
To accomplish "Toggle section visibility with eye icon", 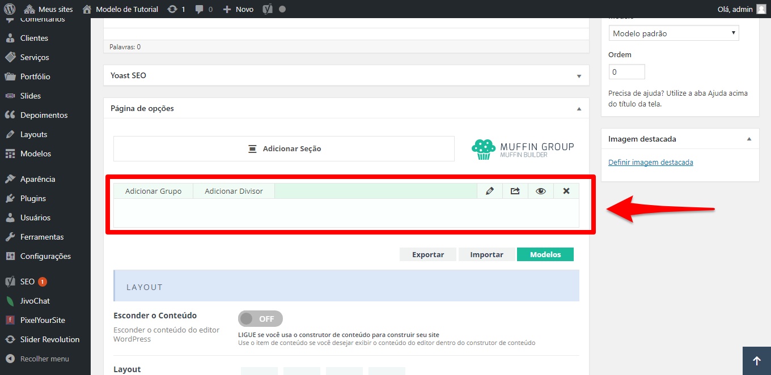I will click(x=541, y=191).
